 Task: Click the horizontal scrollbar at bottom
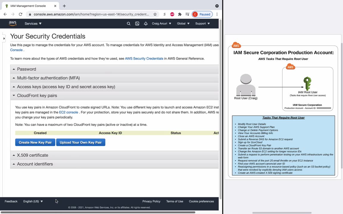coord(98,212)
